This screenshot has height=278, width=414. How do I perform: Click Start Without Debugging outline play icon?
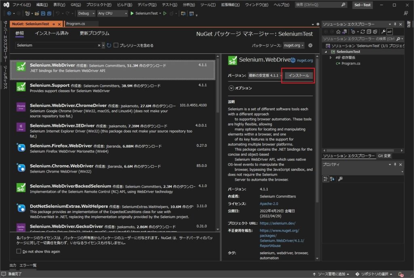[165, 13]
